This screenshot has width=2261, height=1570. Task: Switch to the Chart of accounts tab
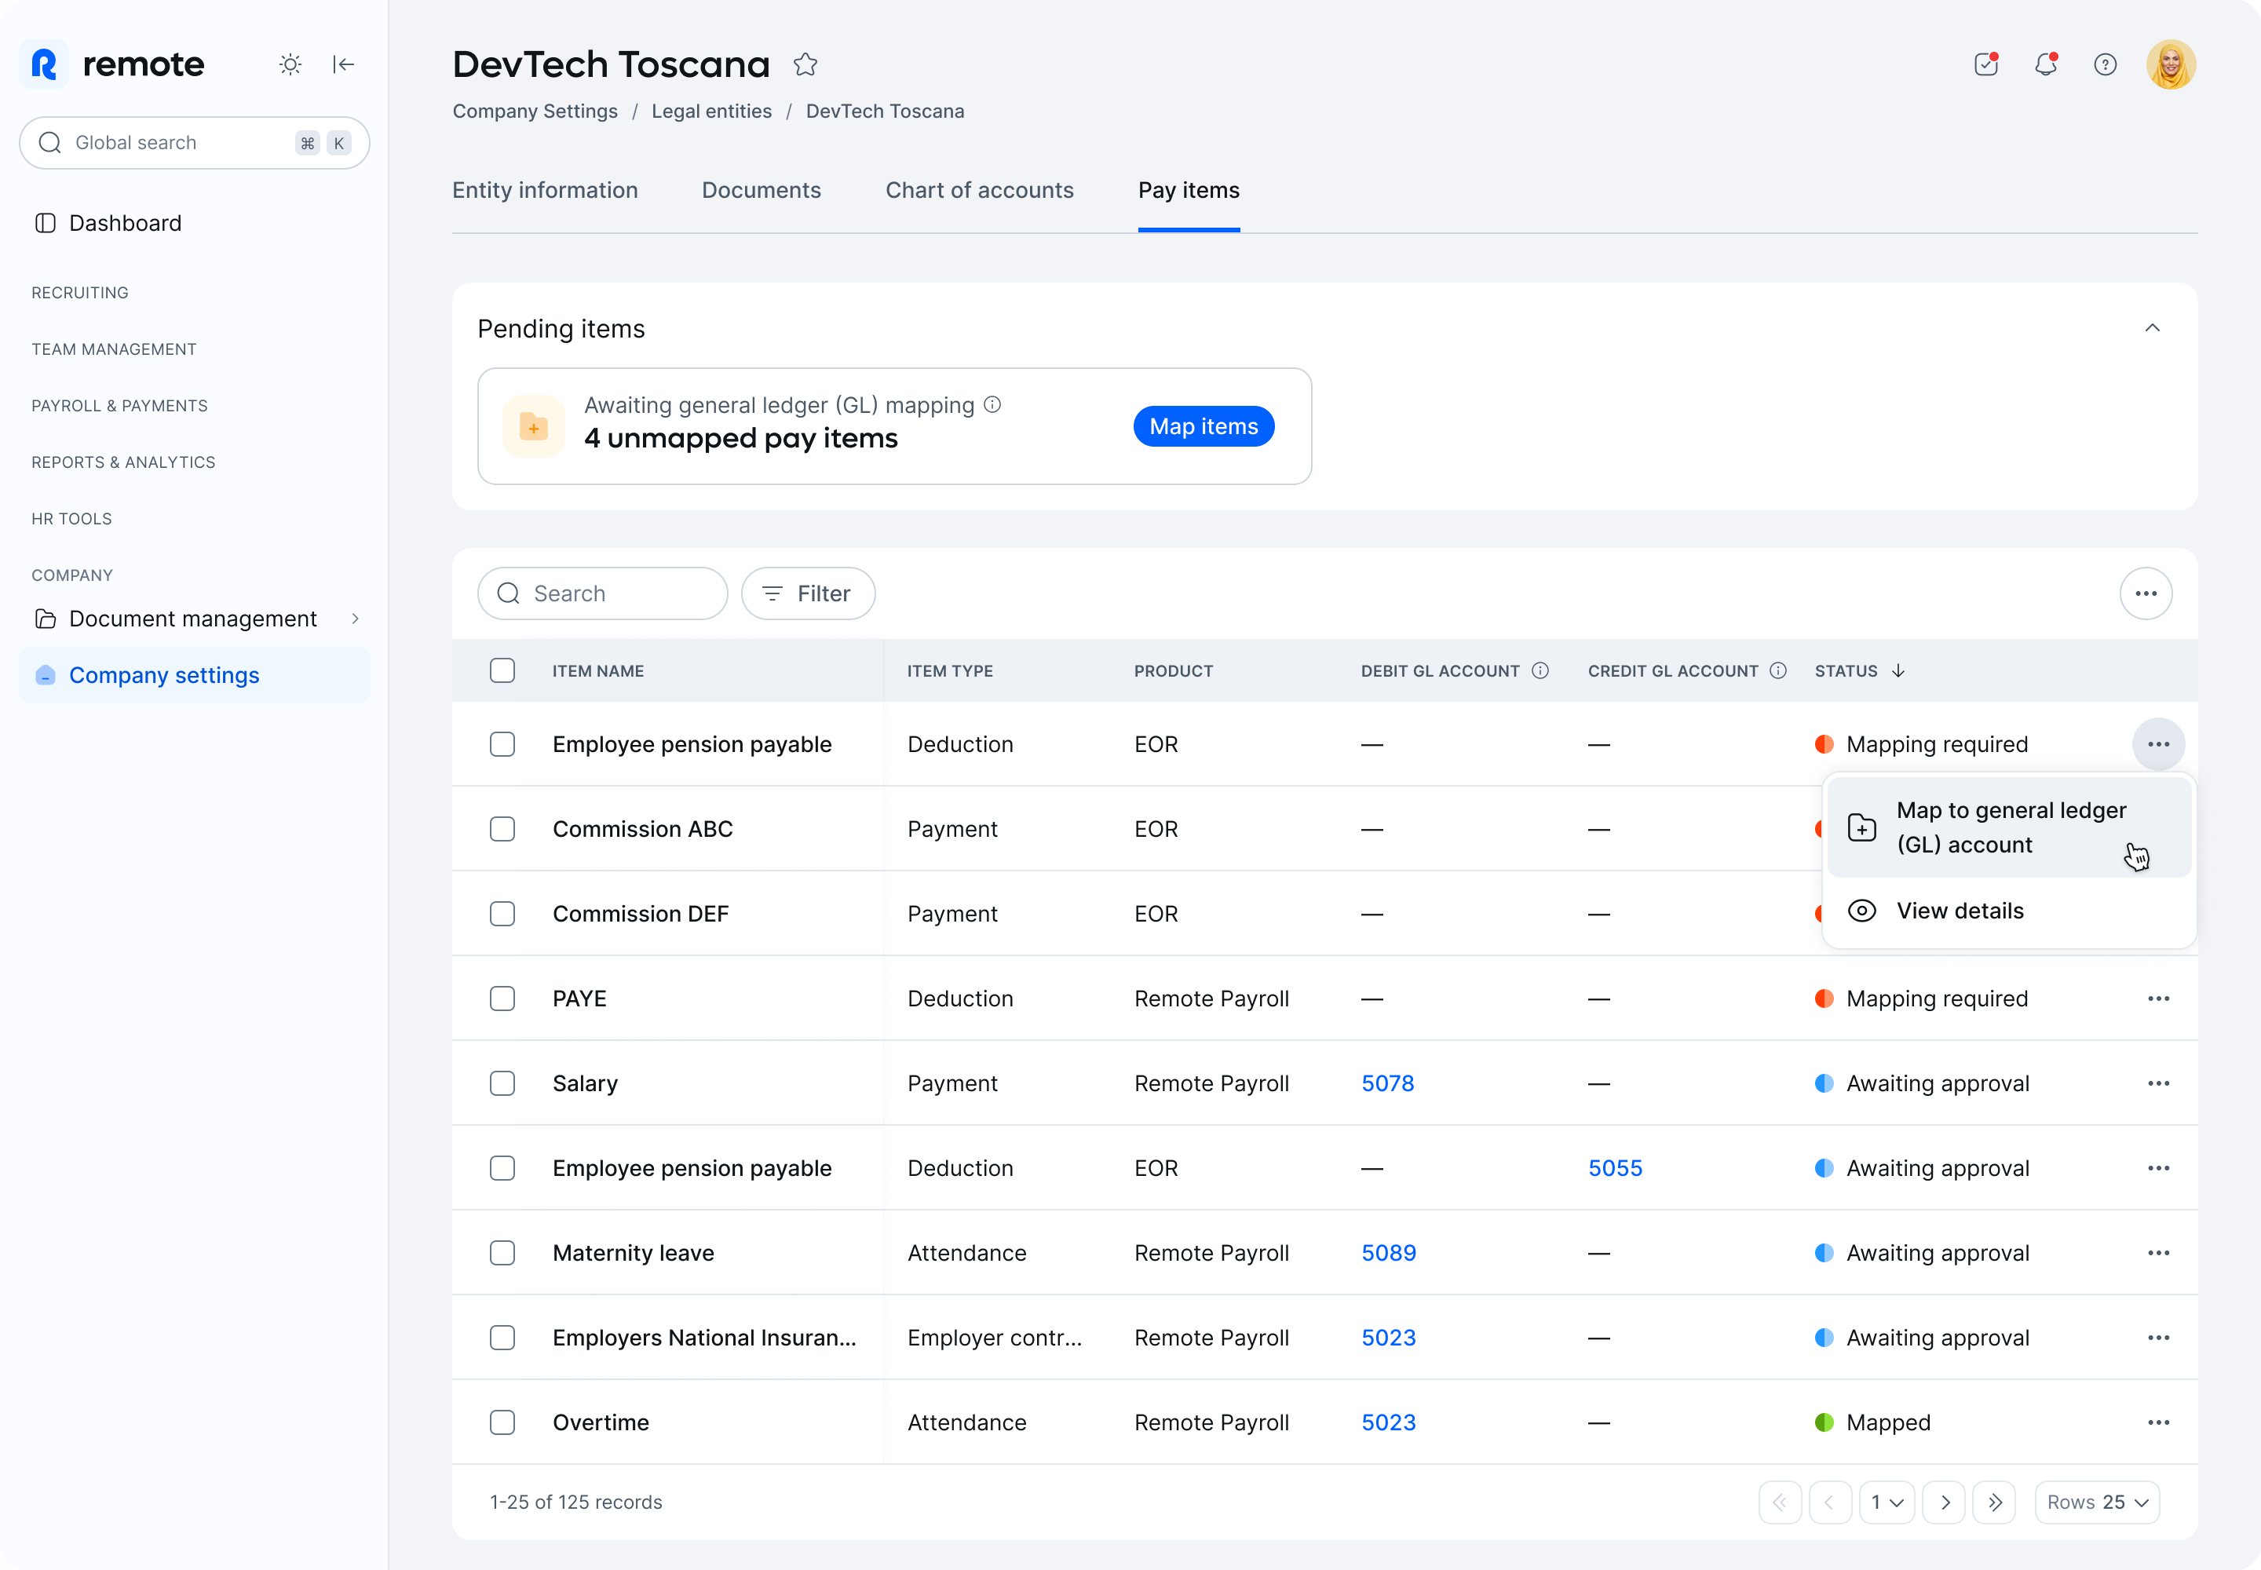point(979,191)
